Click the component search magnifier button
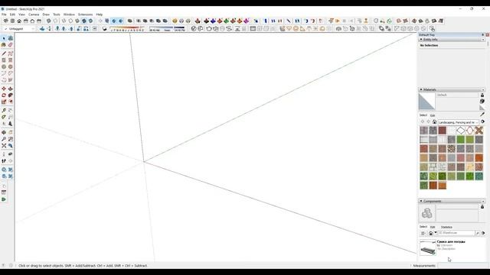The width and height of the screenshot is (490, 275). point(478,233)
